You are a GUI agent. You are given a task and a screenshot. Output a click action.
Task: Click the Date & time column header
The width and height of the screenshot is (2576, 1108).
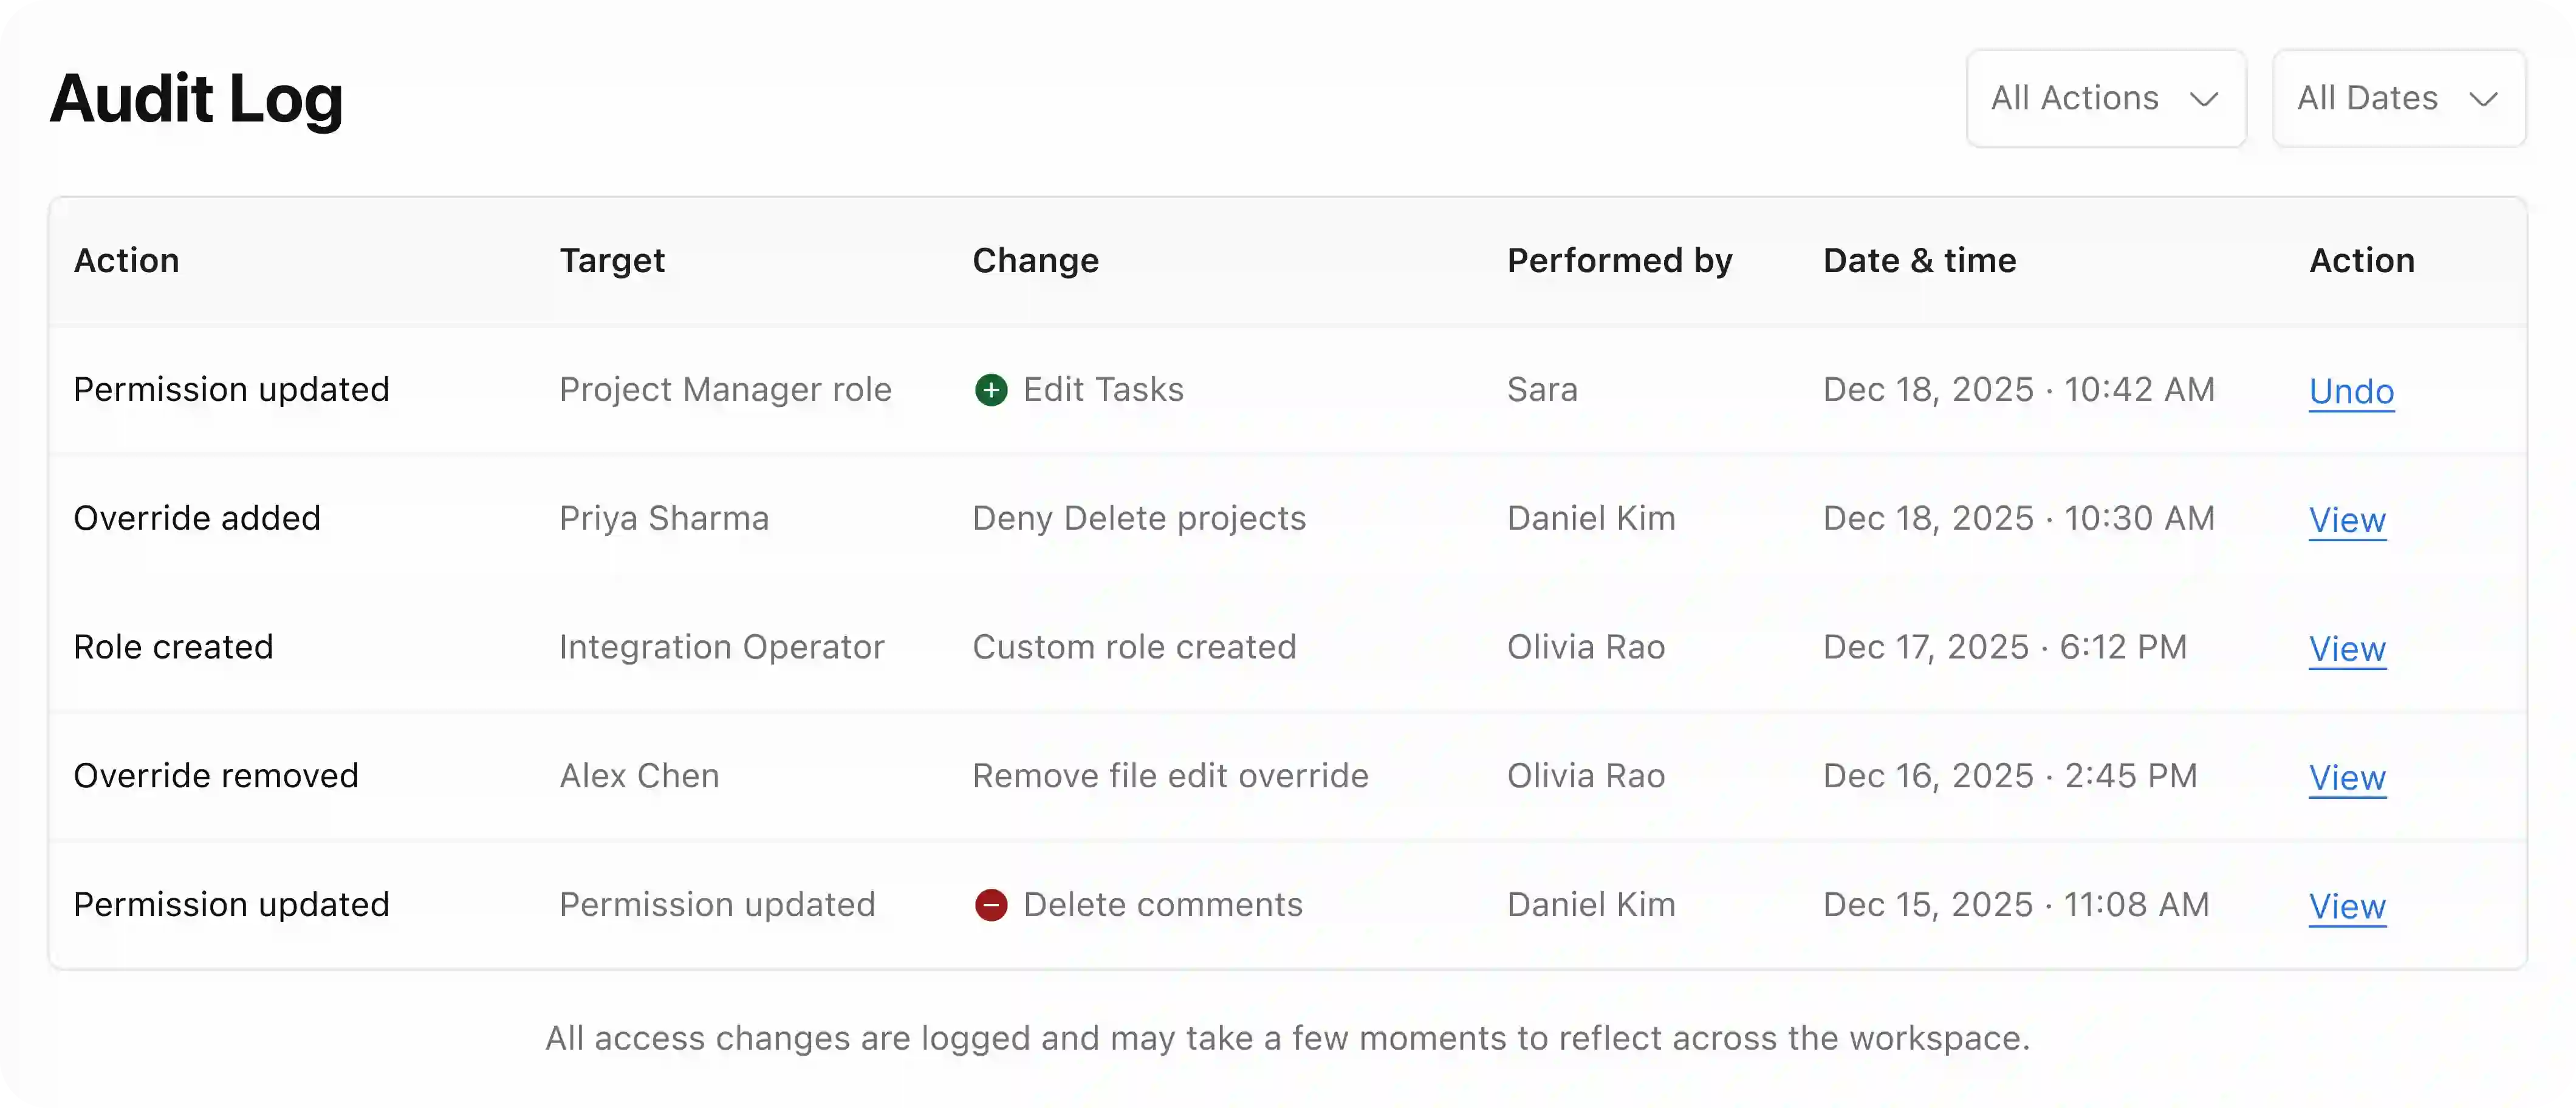[x=1918, y=261]
